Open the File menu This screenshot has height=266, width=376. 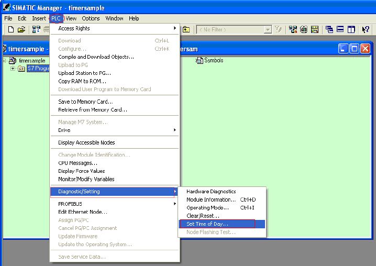pos(8,18)
